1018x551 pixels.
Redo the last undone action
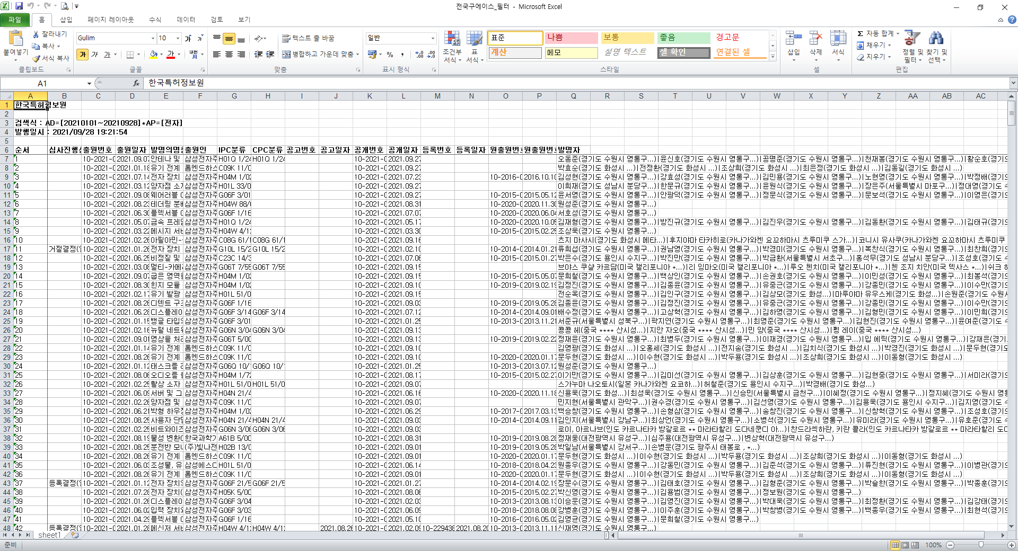click(47, 6)
